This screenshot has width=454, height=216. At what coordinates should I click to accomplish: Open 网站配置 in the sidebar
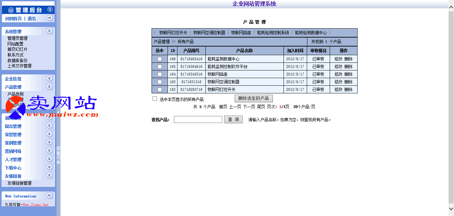(15, 44)
